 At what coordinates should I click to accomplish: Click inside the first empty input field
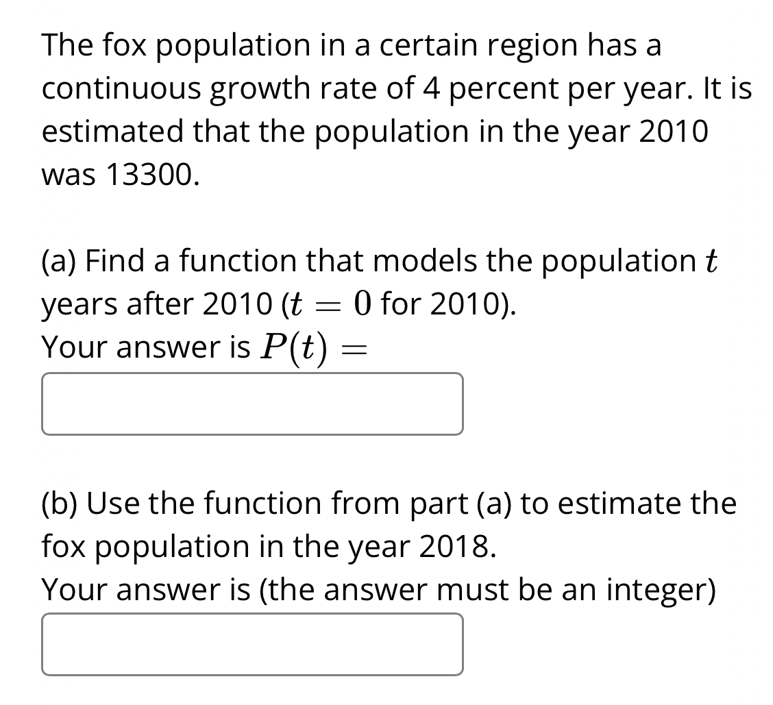(252, 403)
